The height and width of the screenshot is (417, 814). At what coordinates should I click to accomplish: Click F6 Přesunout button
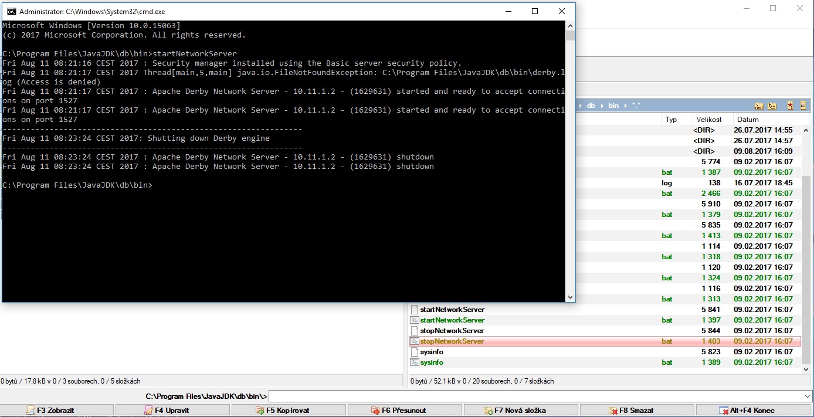pos(405,411)
